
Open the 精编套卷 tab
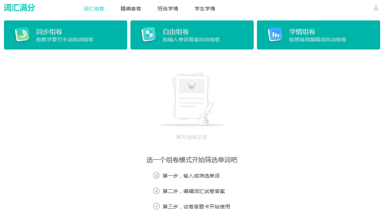(131, 9)
